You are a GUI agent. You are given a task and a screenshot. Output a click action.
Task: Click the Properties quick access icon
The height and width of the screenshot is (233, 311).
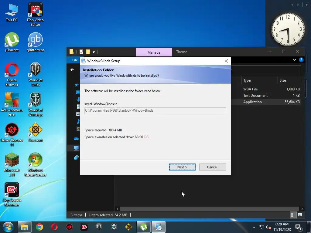[81, 52]
